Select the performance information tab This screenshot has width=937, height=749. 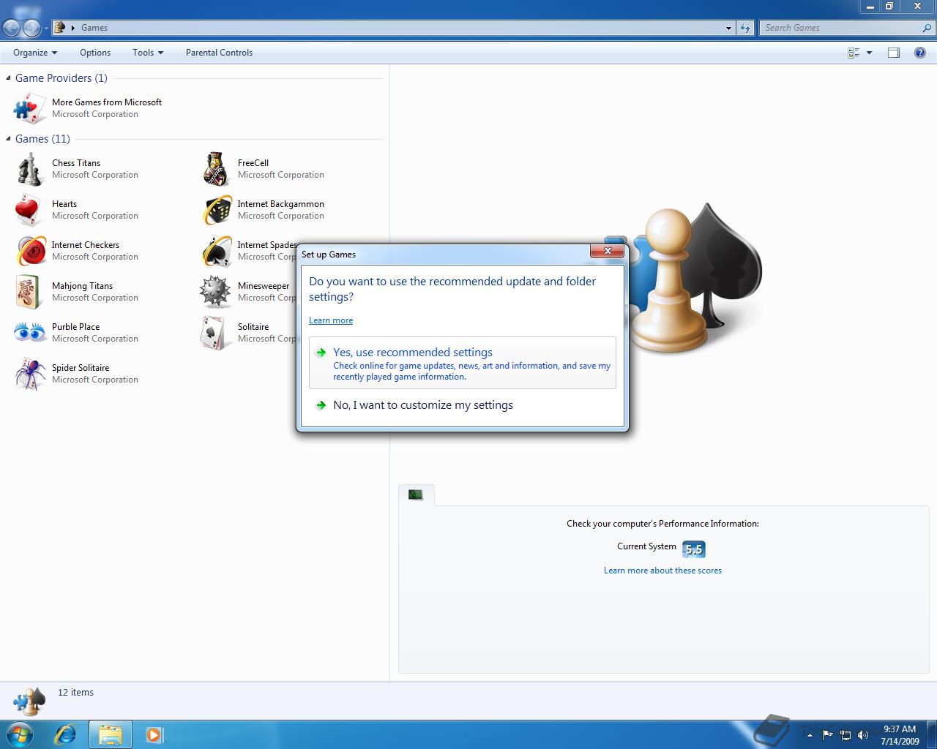(416, 495)
